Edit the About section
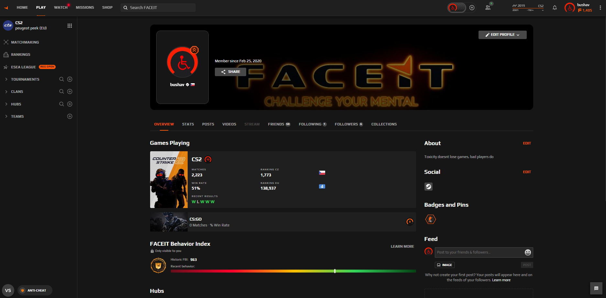Image resolution: width=606 pixels, height=298 pixels. (527, 143)
